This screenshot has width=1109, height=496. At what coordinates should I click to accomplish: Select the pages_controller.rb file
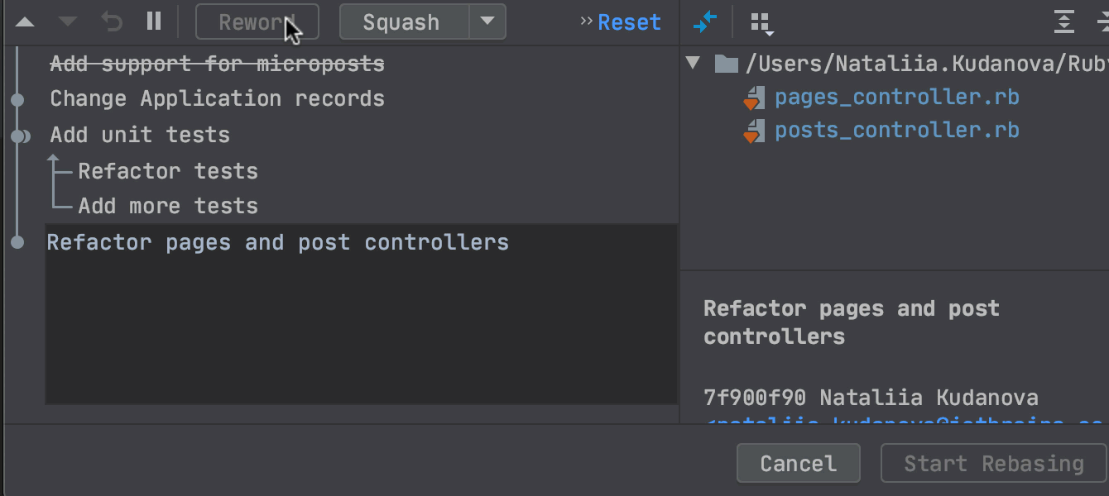897,98
